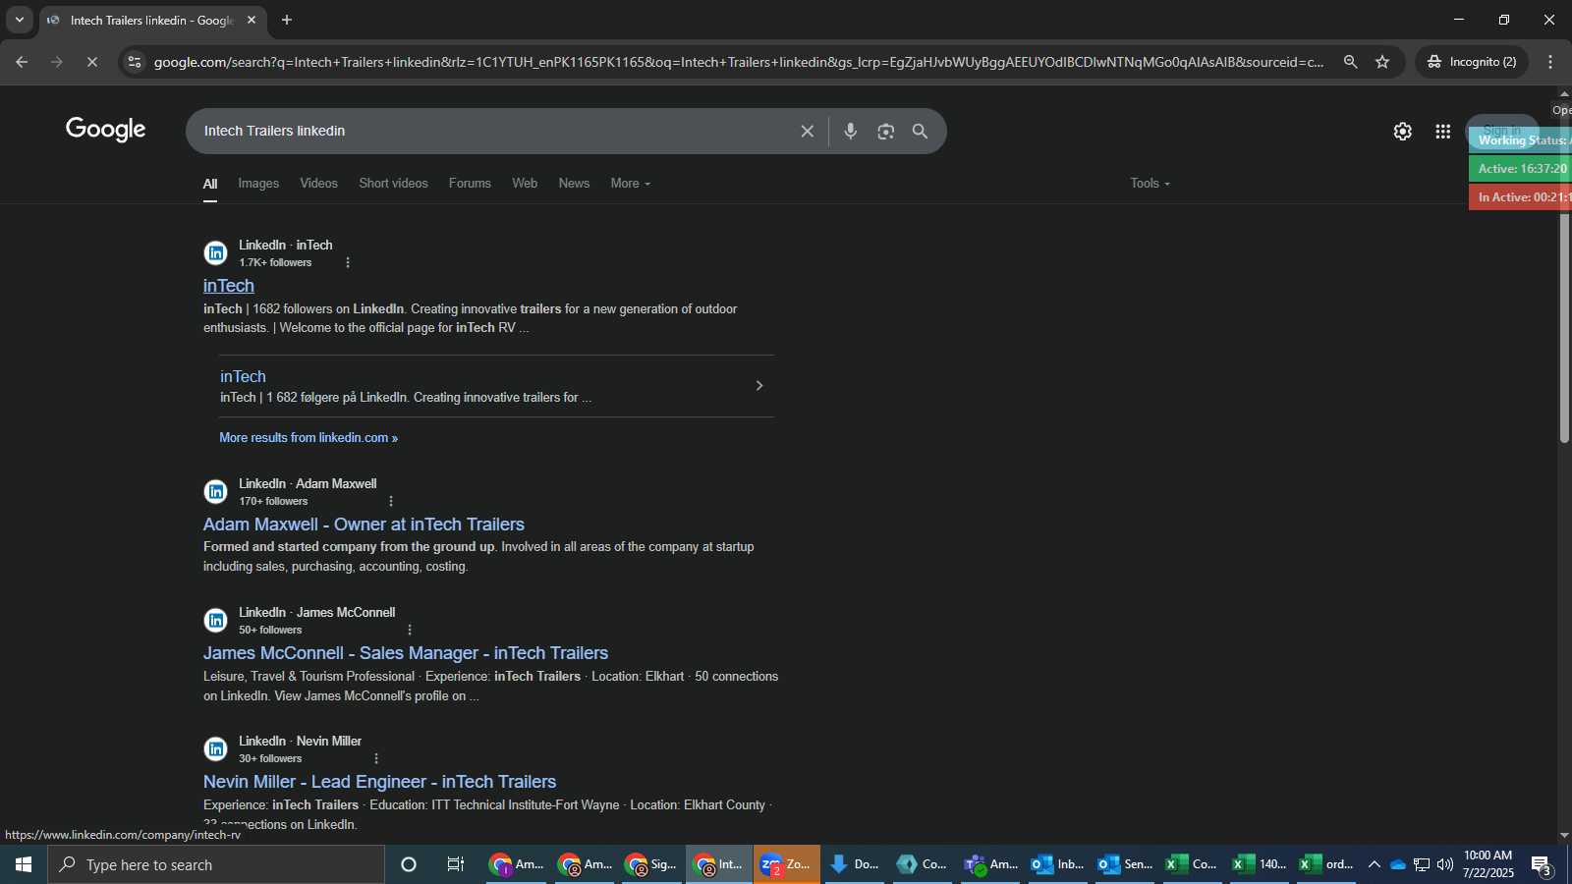
Task: Switch to Videos results tab
Action: pos(318,184)
